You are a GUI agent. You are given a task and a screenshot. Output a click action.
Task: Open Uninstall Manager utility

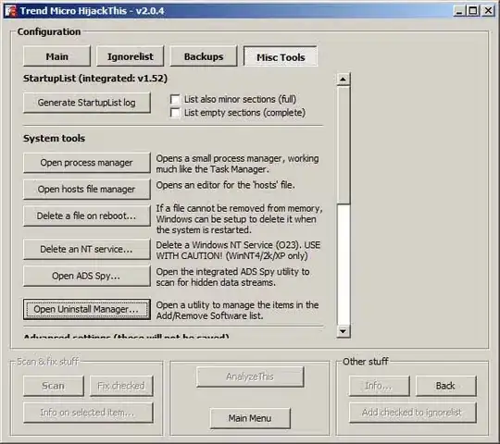coord(87,309)
